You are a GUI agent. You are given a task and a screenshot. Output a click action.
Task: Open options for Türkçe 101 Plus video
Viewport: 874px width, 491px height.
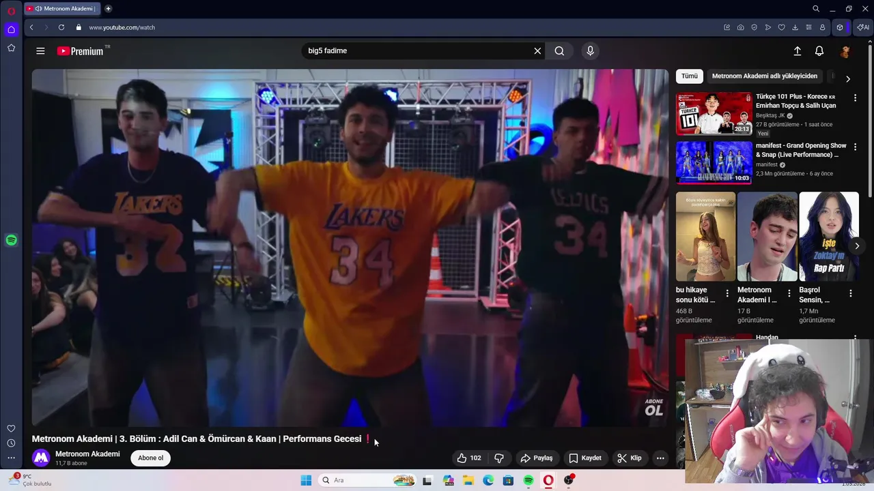[x=855, y=98]
